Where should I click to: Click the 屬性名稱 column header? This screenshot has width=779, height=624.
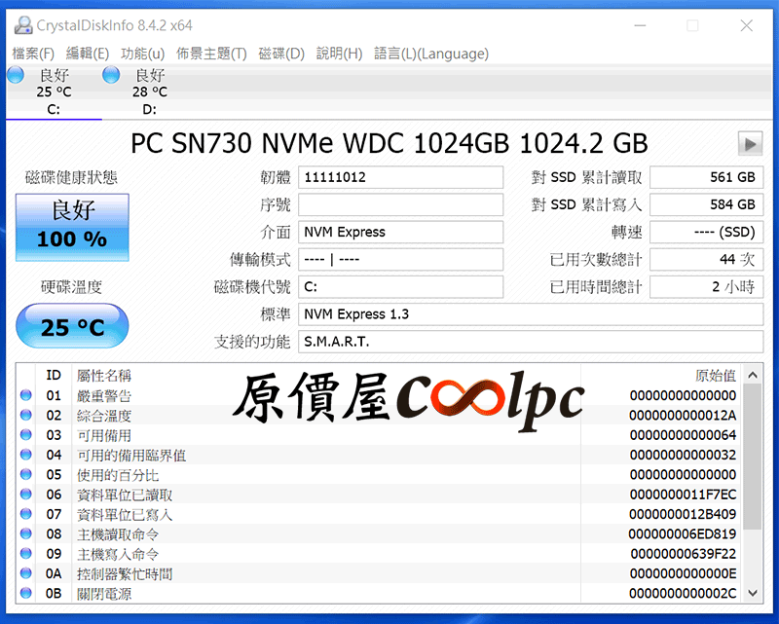coord(326,375)
